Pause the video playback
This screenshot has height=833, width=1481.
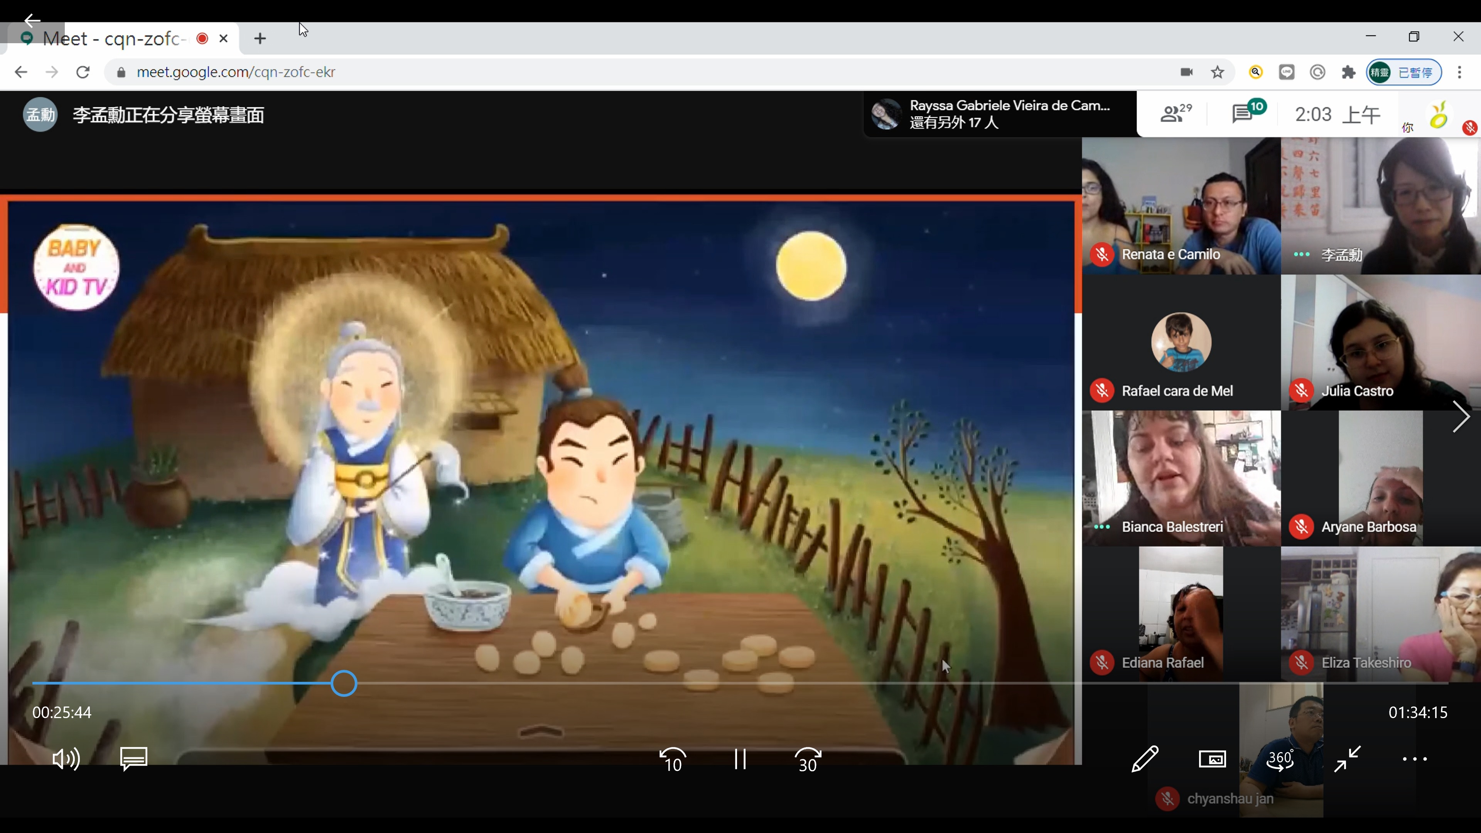click(740, 759)
